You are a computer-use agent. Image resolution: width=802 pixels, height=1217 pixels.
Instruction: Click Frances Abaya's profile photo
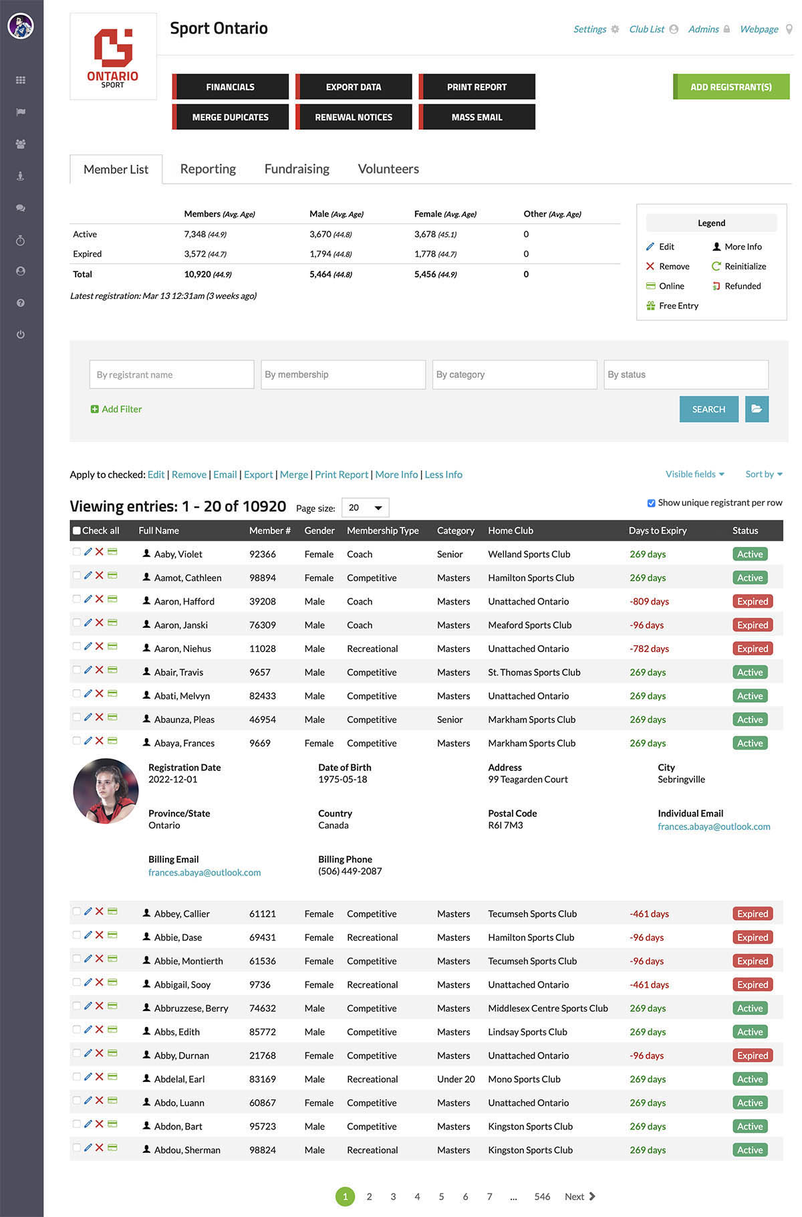[x=106, y=791]
